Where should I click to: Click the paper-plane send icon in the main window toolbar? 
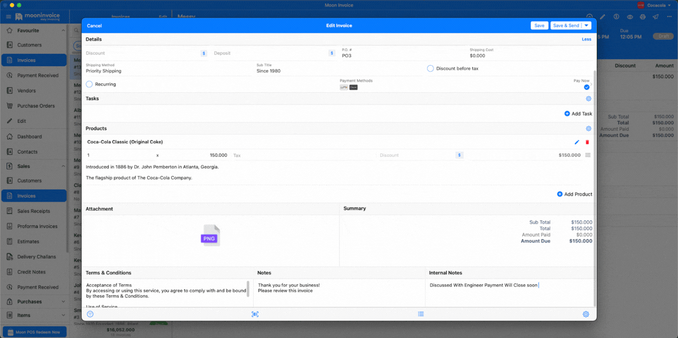[x=656, y=17]
